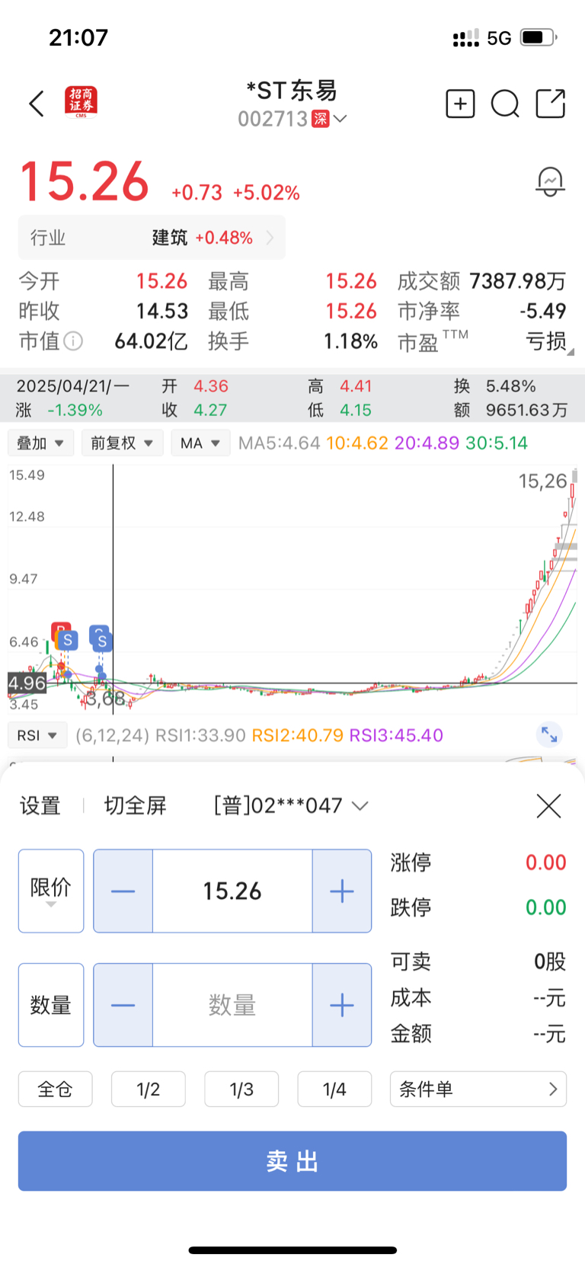Open the 前复权 adjustment dropdown

point(122,443)
